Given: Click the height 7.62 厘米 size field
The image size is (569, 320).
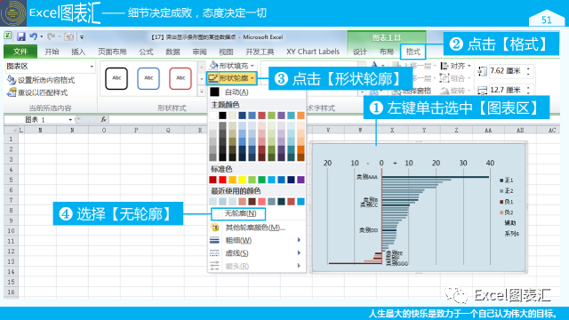Looking at the screenshot, I should click(x=506, y=71).
